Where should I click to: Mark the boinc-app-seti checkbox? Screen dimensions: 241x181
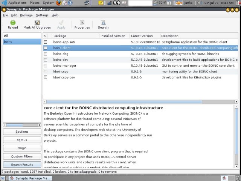pyautogui.click(x=45, y=42)
